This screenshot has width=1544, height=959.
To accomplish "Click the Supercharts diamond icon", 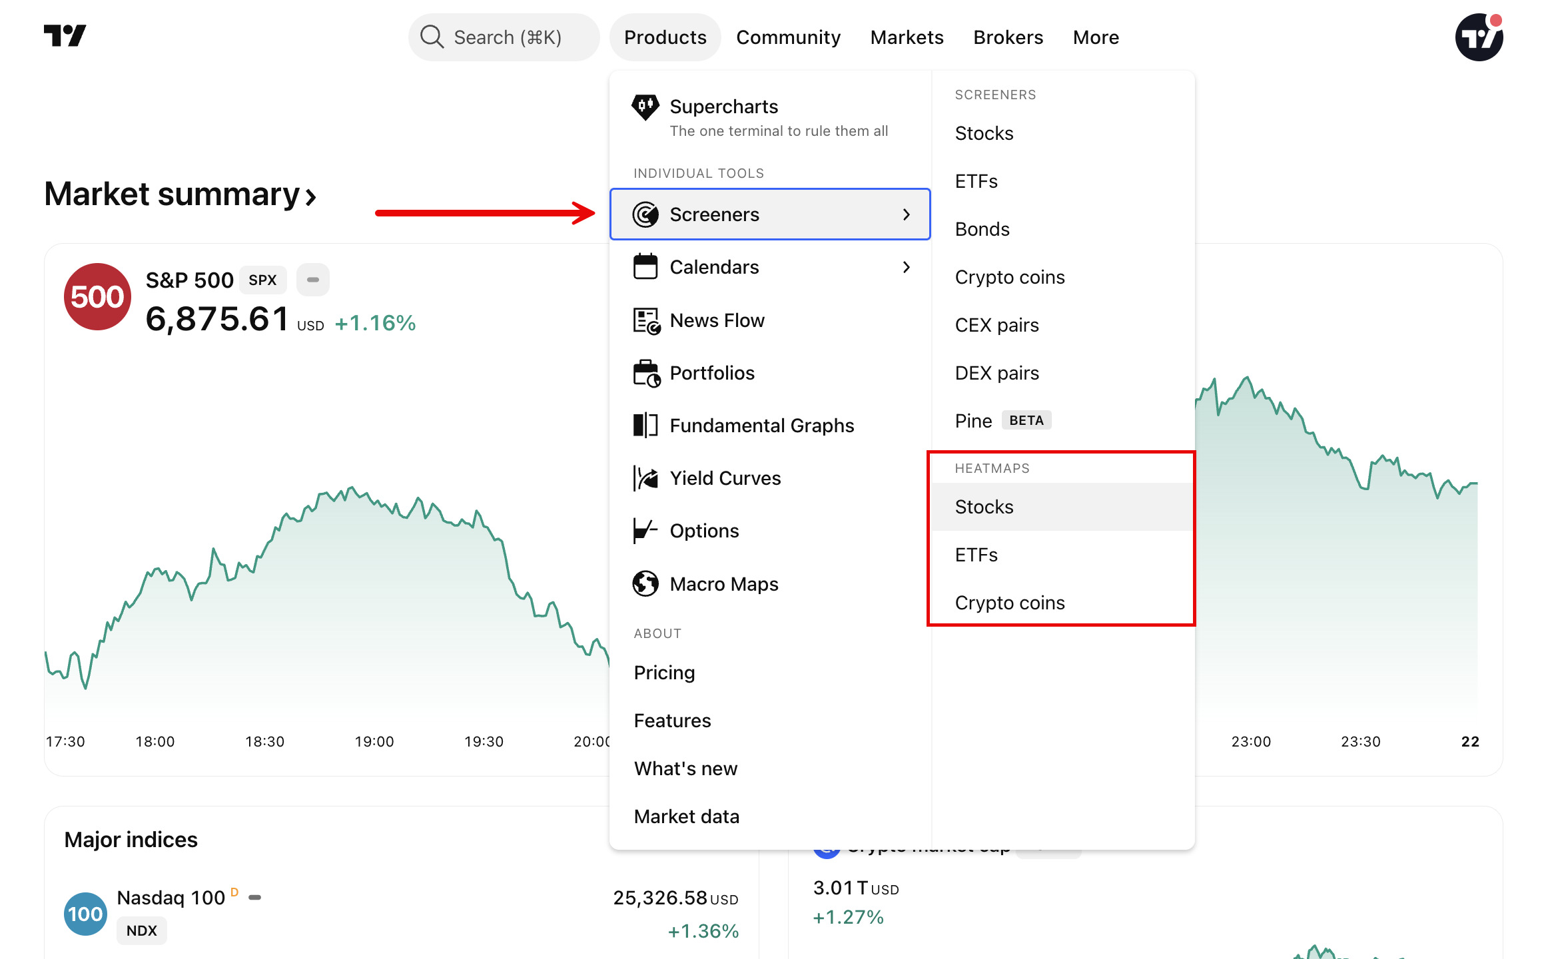I will tap(645, 107).
